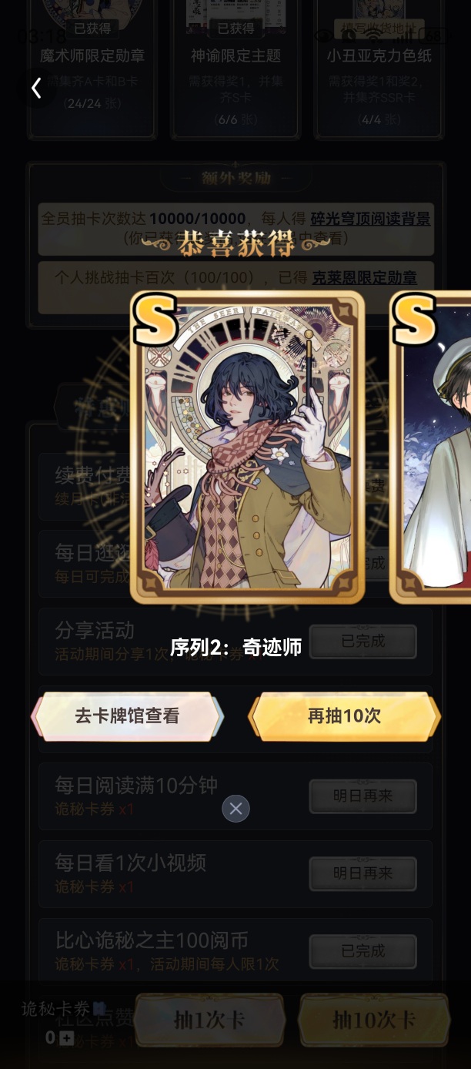
Task: Click 去卡牌馆查看 button
Action: pos(127,716)
